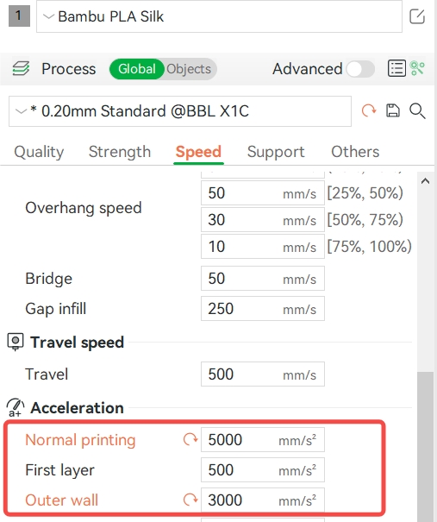The image size is (437, 522).
Task: Save the process preset with floppy icon
Action: 393,110
